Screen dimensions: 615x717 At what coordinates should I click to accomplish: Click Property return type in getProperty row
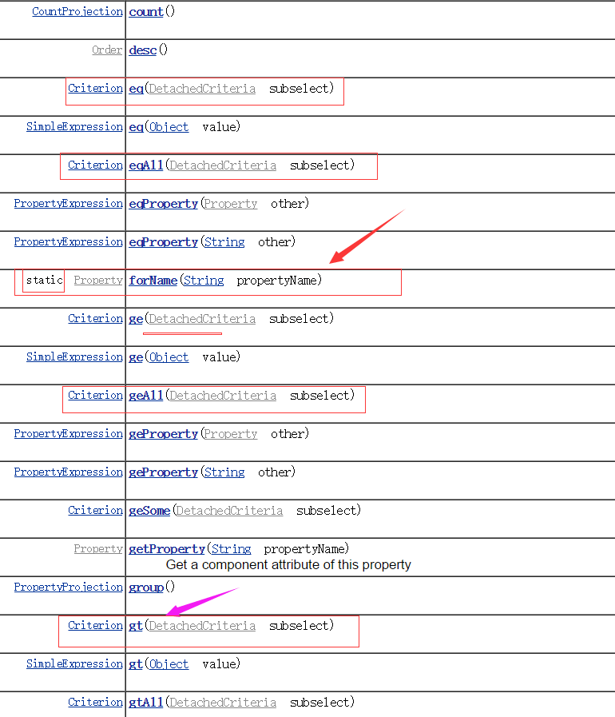click(x=98, y=548)
